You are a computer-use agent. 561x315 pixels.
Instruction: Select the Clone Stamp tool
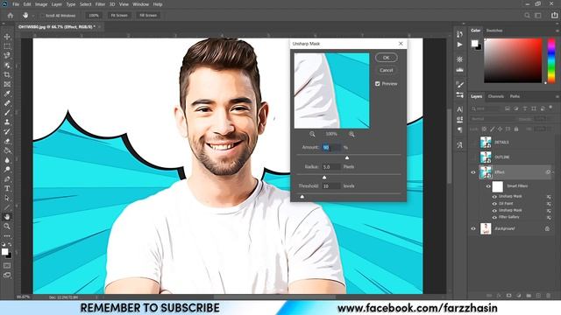[7, 122]
